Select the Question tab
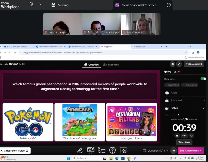 (92, 65)
